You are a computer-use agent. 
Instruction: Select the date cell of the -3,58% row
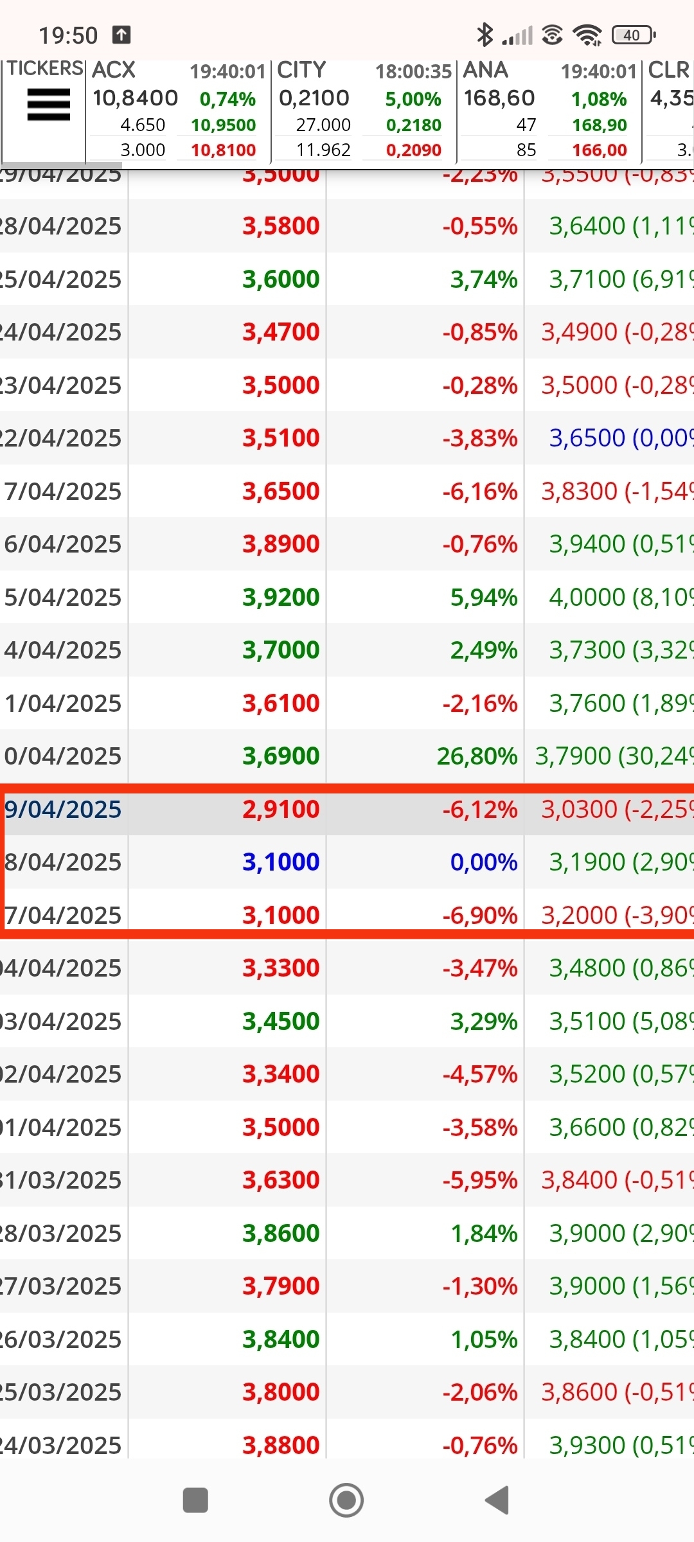tap(64, 1127)
